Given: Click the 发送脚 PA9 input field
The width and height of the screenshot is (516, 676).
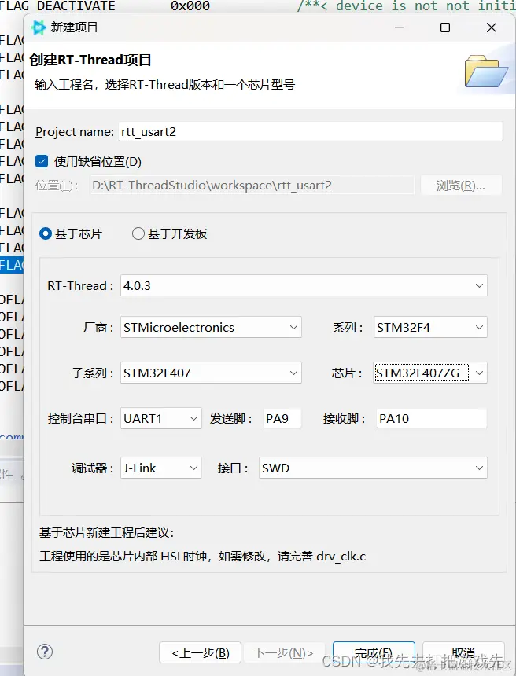Looking at the screenshot, I should click(x=282, y=418).
